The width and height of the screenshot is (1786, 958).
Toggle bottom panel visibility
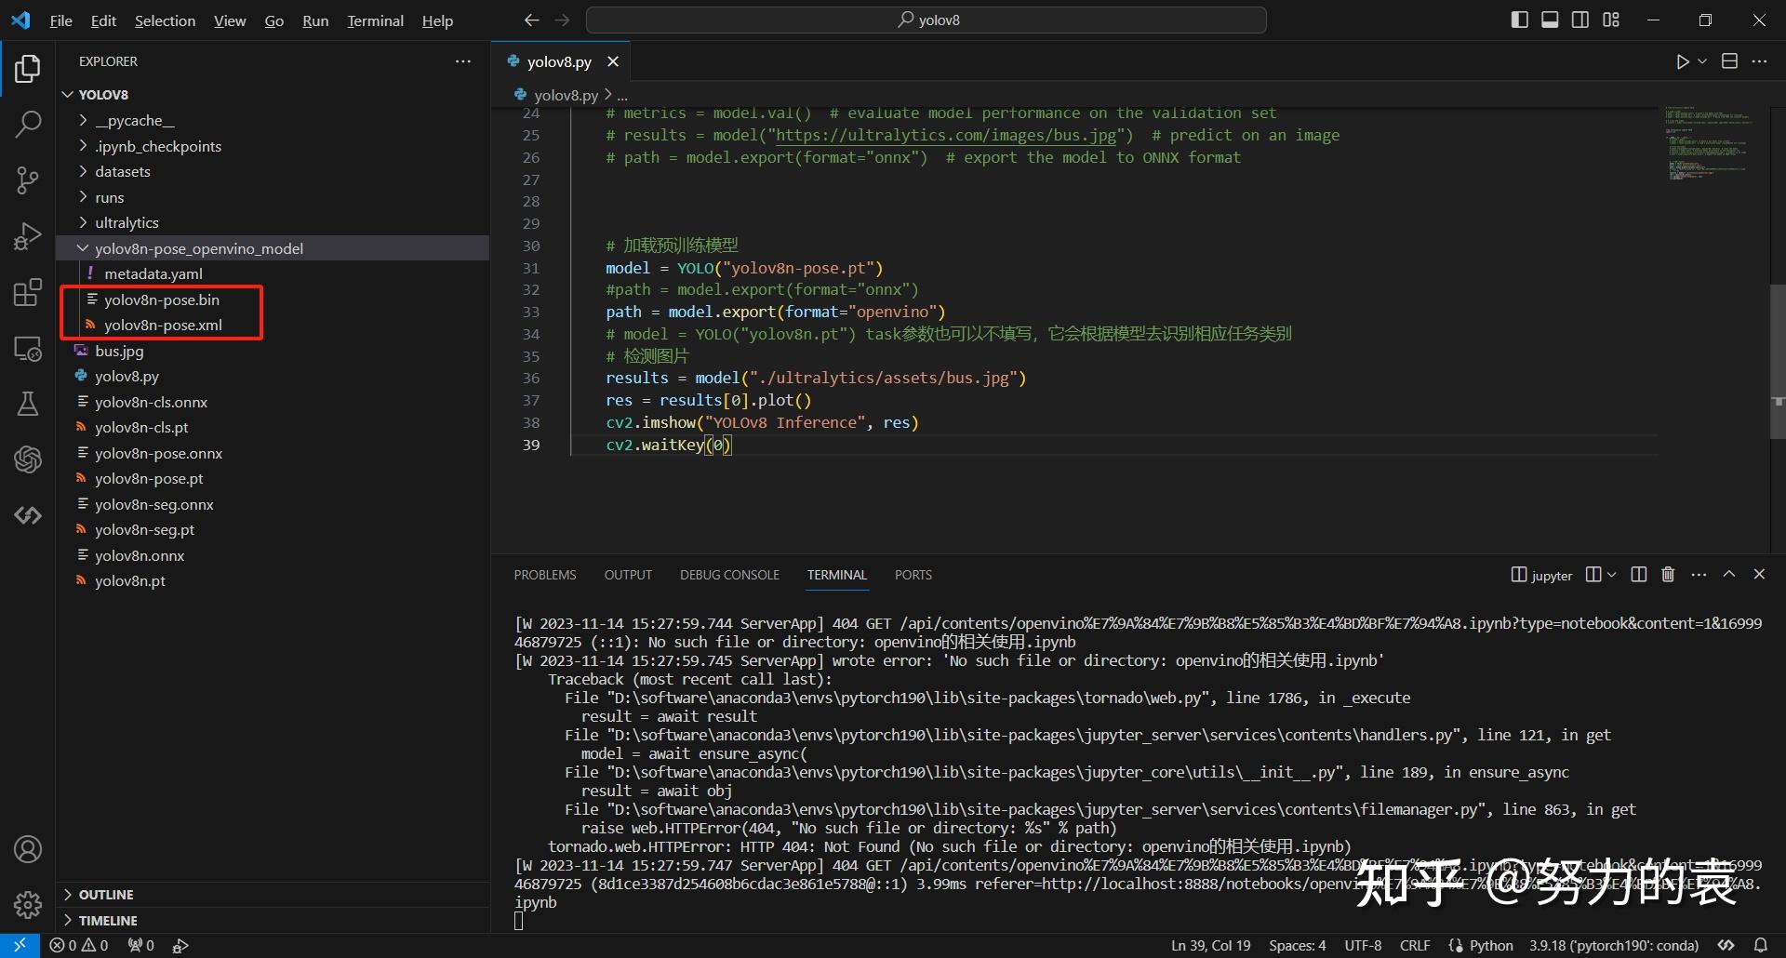point(1550,20)
